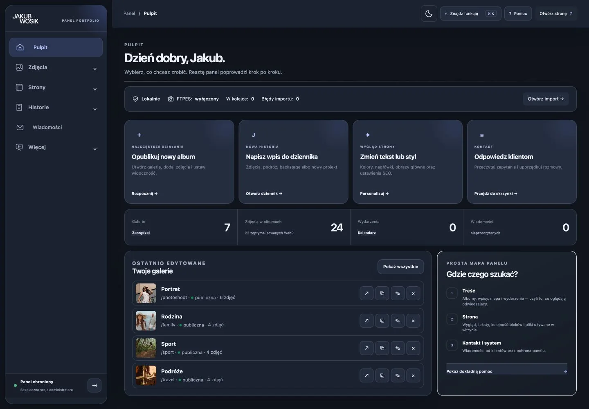Open the Znajdź funkcję search box
Image resolution: width=589 pixels, height=409 pixels.
click(x=470, y=13)
